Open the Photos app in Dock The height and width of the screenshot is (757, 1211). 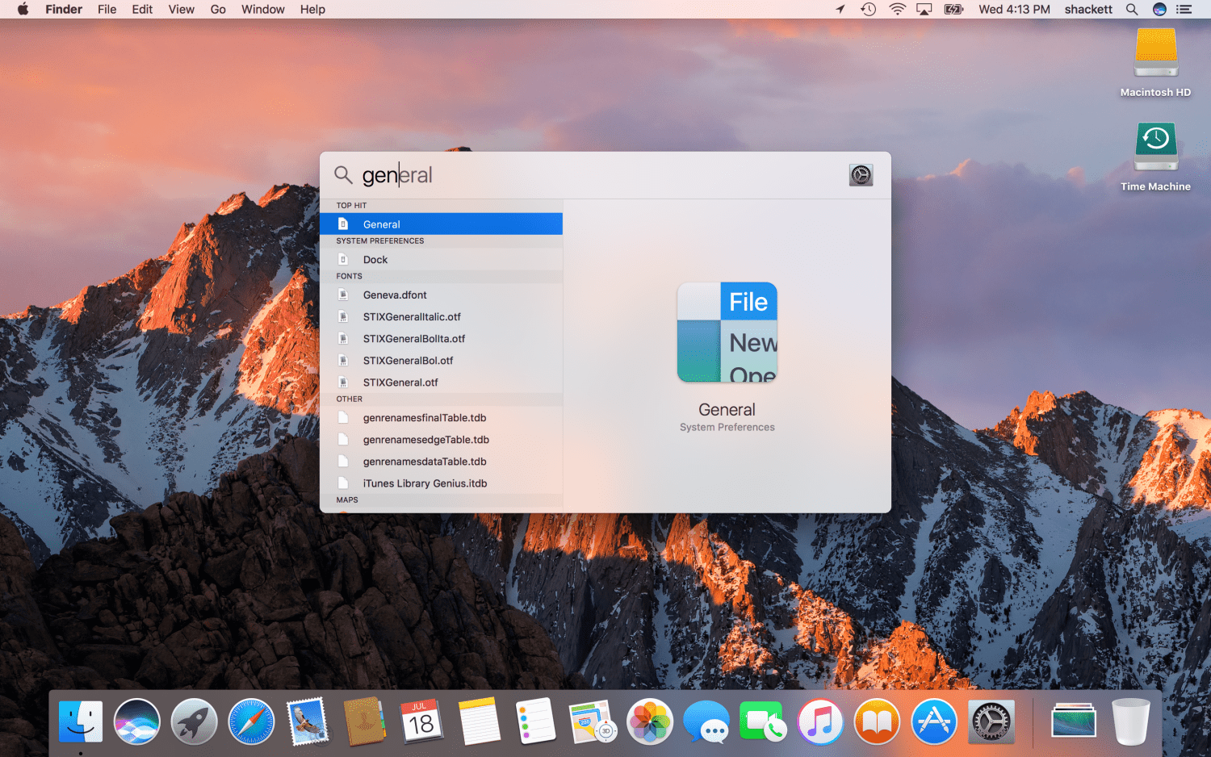[x=650, y=721]
